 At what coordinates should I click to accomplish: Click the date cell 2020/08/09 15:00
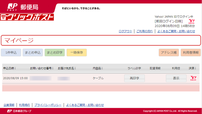15,78
